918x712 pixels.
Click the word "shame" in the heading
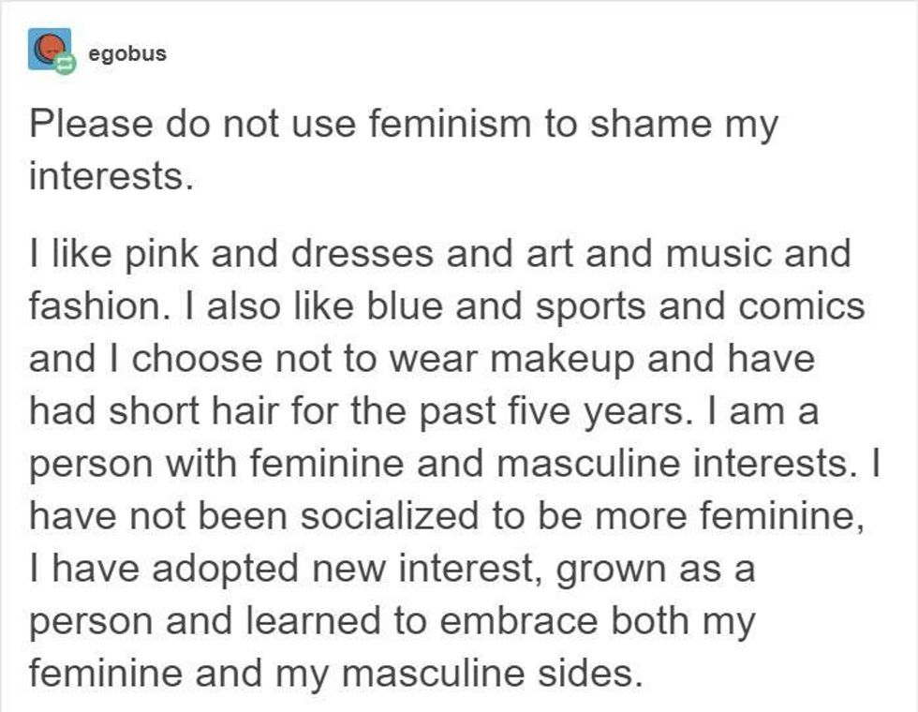pyautogui.click(x=650, y=124)
